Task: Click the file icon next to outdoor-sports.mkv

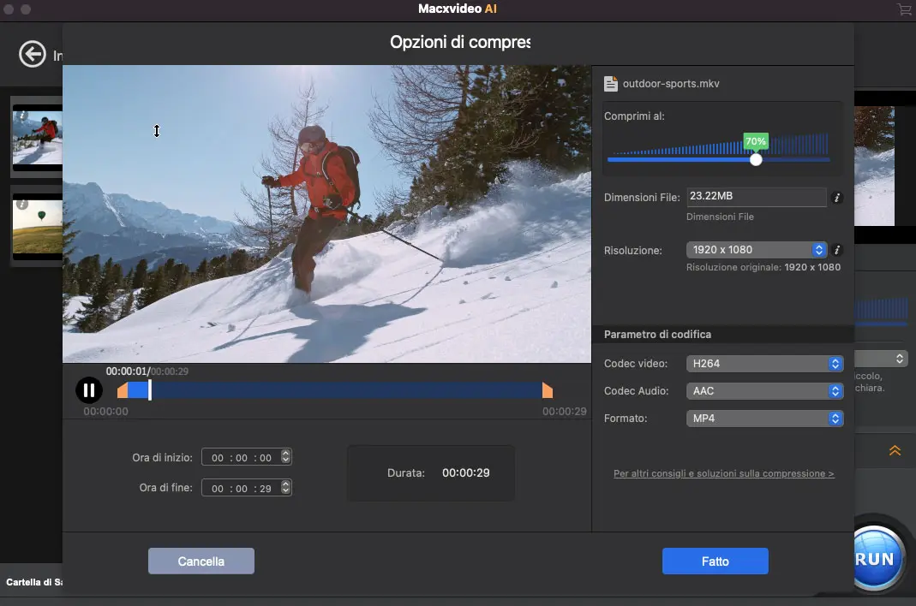Action: (611, 83)
